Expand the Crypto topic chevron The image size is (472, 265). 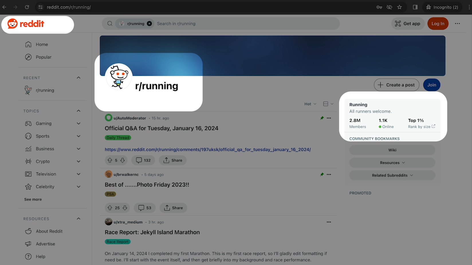pyautogui.click(x=78, y=161)
